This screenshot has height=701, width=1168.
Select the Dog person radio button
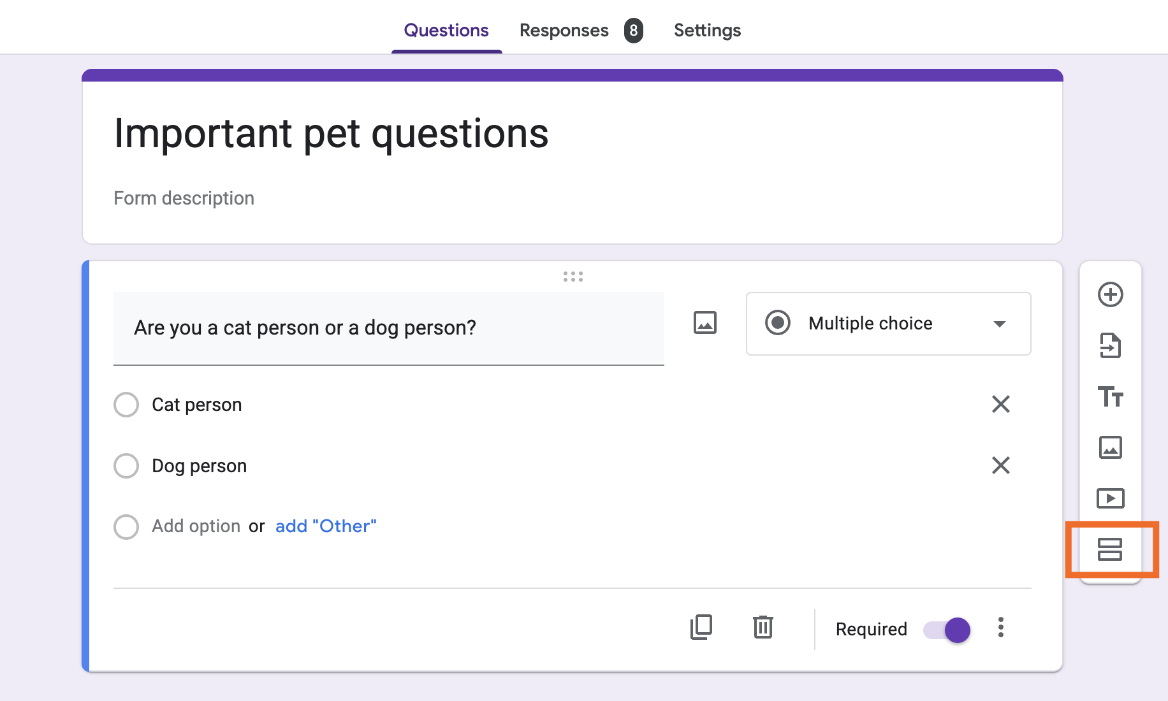(126, 466)
